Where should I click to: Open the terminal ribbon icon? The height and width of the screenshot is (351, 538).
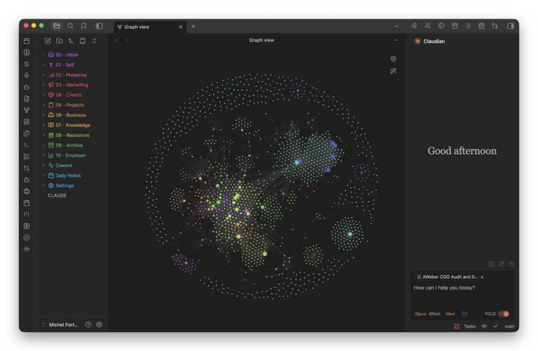pos(26,145)
